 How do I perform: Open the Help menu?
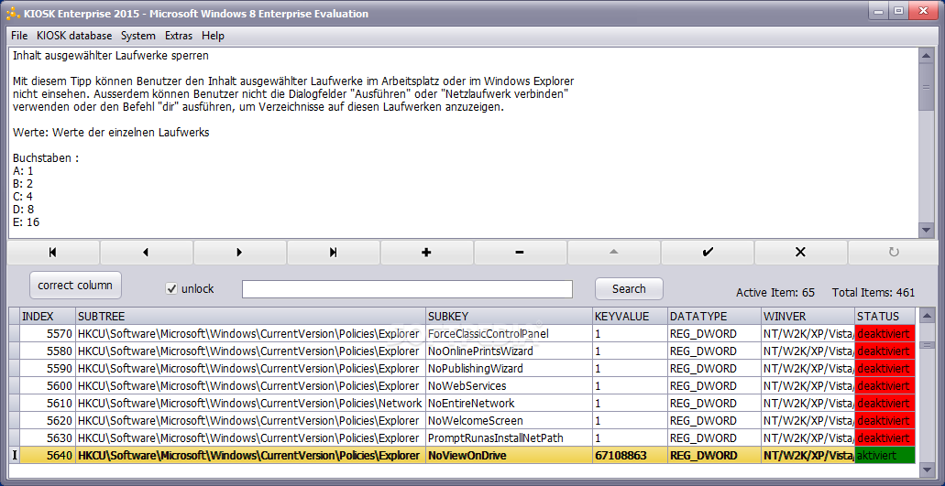coord(213,36)
